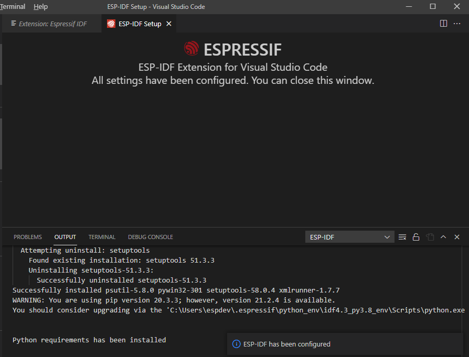Maximize the bottom panel

click(443, 236)
